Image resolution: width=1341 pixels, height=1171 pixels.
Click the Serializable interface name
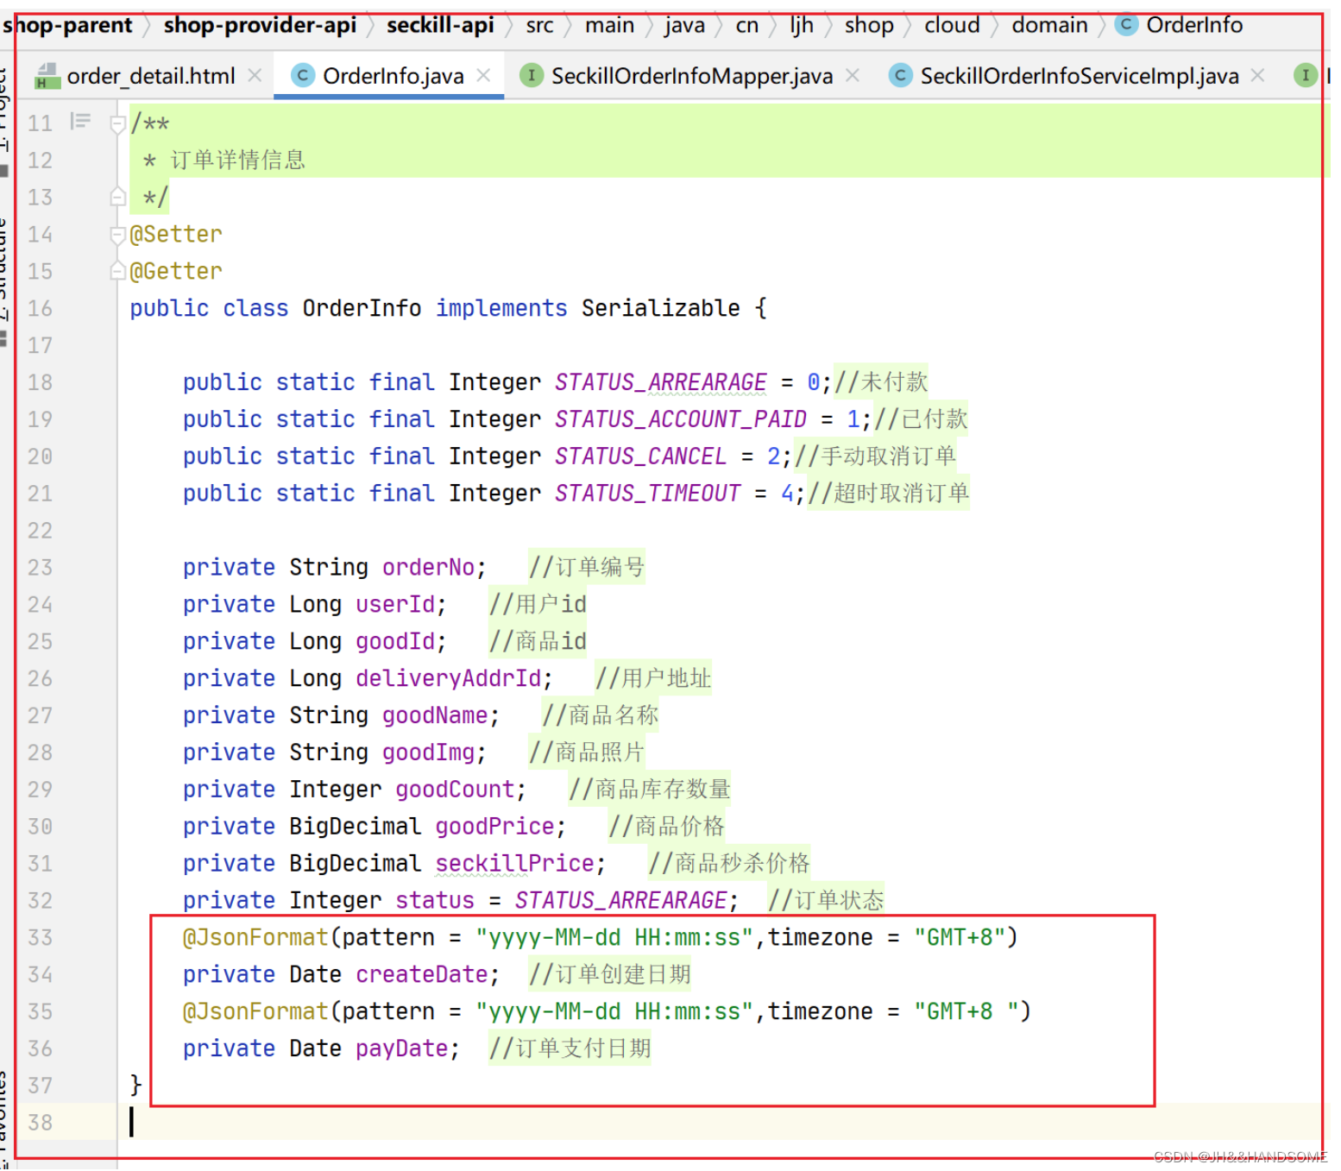click(x=661, y=309)
